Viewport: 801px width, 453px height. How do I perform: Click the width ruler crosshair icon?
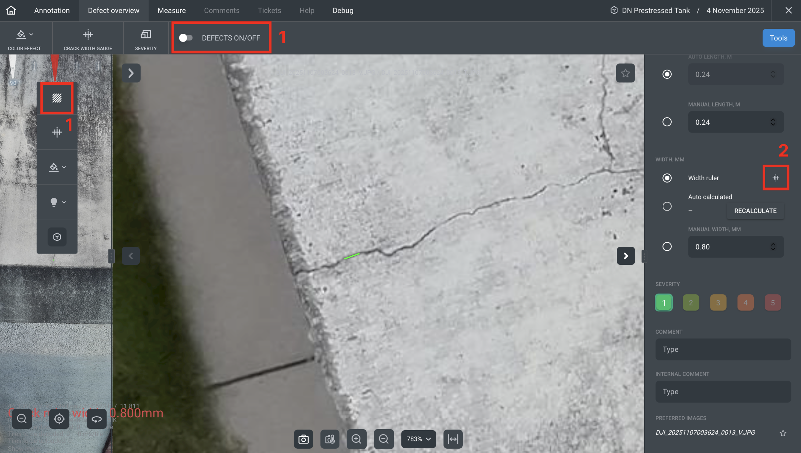pyautogui.click(x=776, y=178)
